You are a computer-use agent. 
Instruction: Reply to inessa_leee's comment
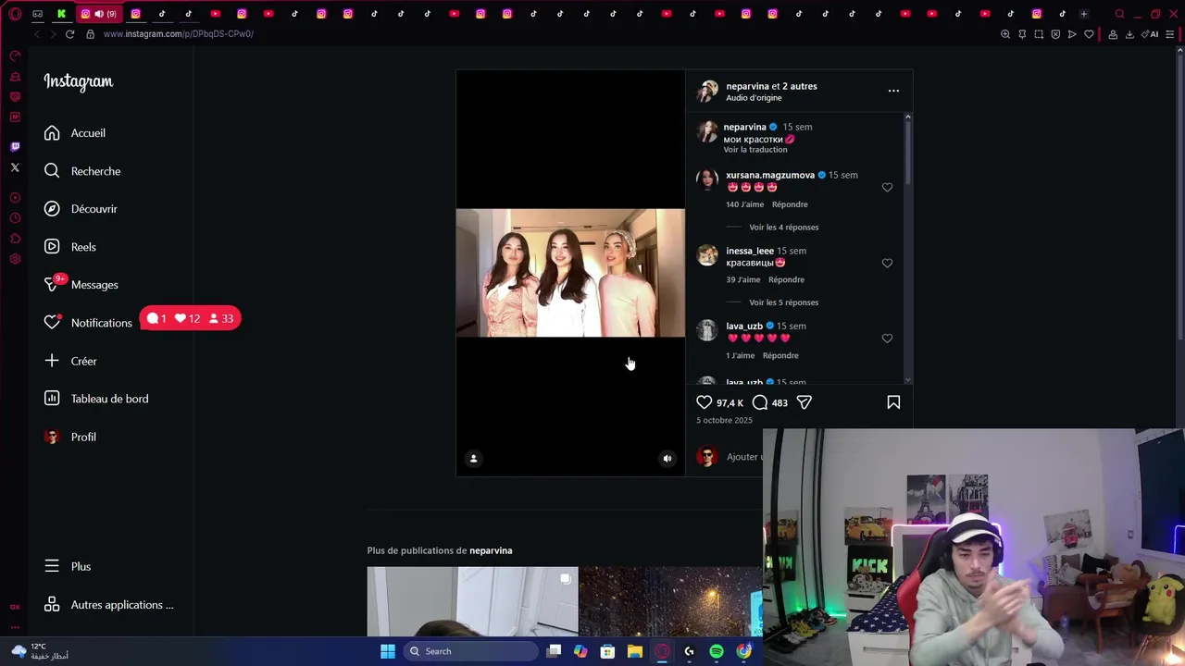tap(786, 279)
